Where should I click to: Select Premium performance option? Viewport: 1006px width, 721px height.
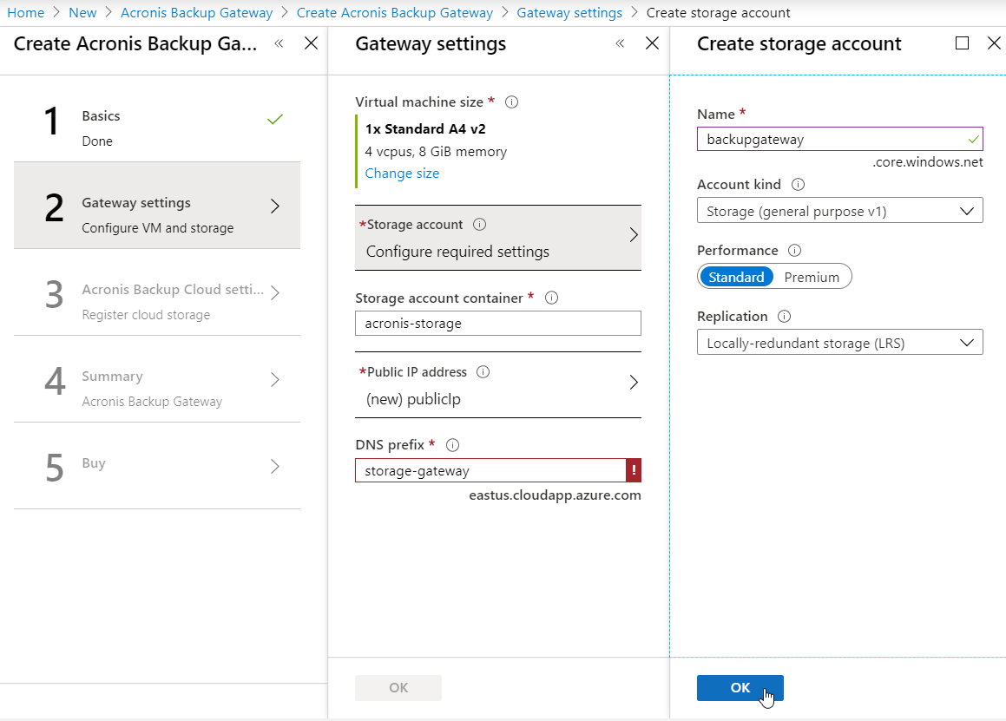pyautogui.click(x=812, y=277)
